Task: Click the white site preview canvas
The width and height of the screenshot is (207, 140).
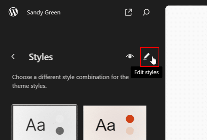Action: [186, 74]
